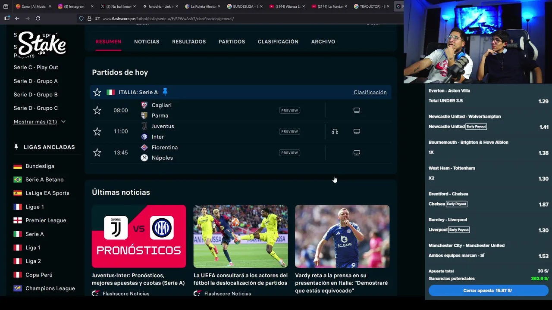Viewport: 552px width, 310px height.
Task: Unpin Serie A with blue pin icon
Action: (x=165, y=92)
